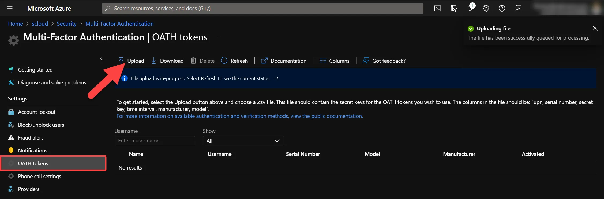Image resolution: width=604 pixels, height=199 pixels.
Task: Open the Show filter dropdown
Action: (x=243, y=141)
